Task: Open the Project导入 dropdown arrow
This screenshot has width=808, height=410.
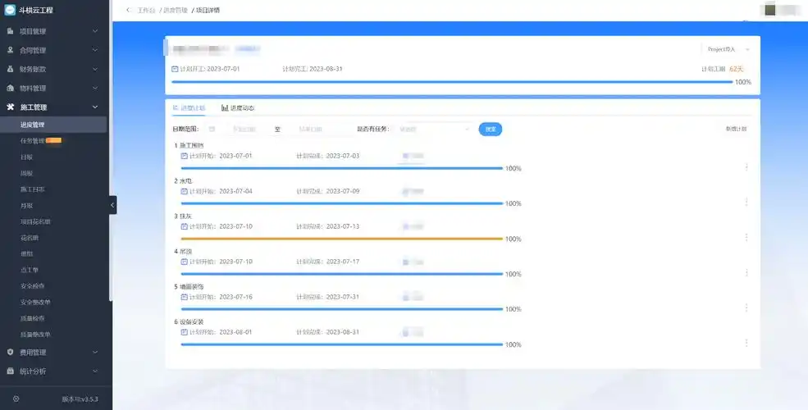Action: 748,49
